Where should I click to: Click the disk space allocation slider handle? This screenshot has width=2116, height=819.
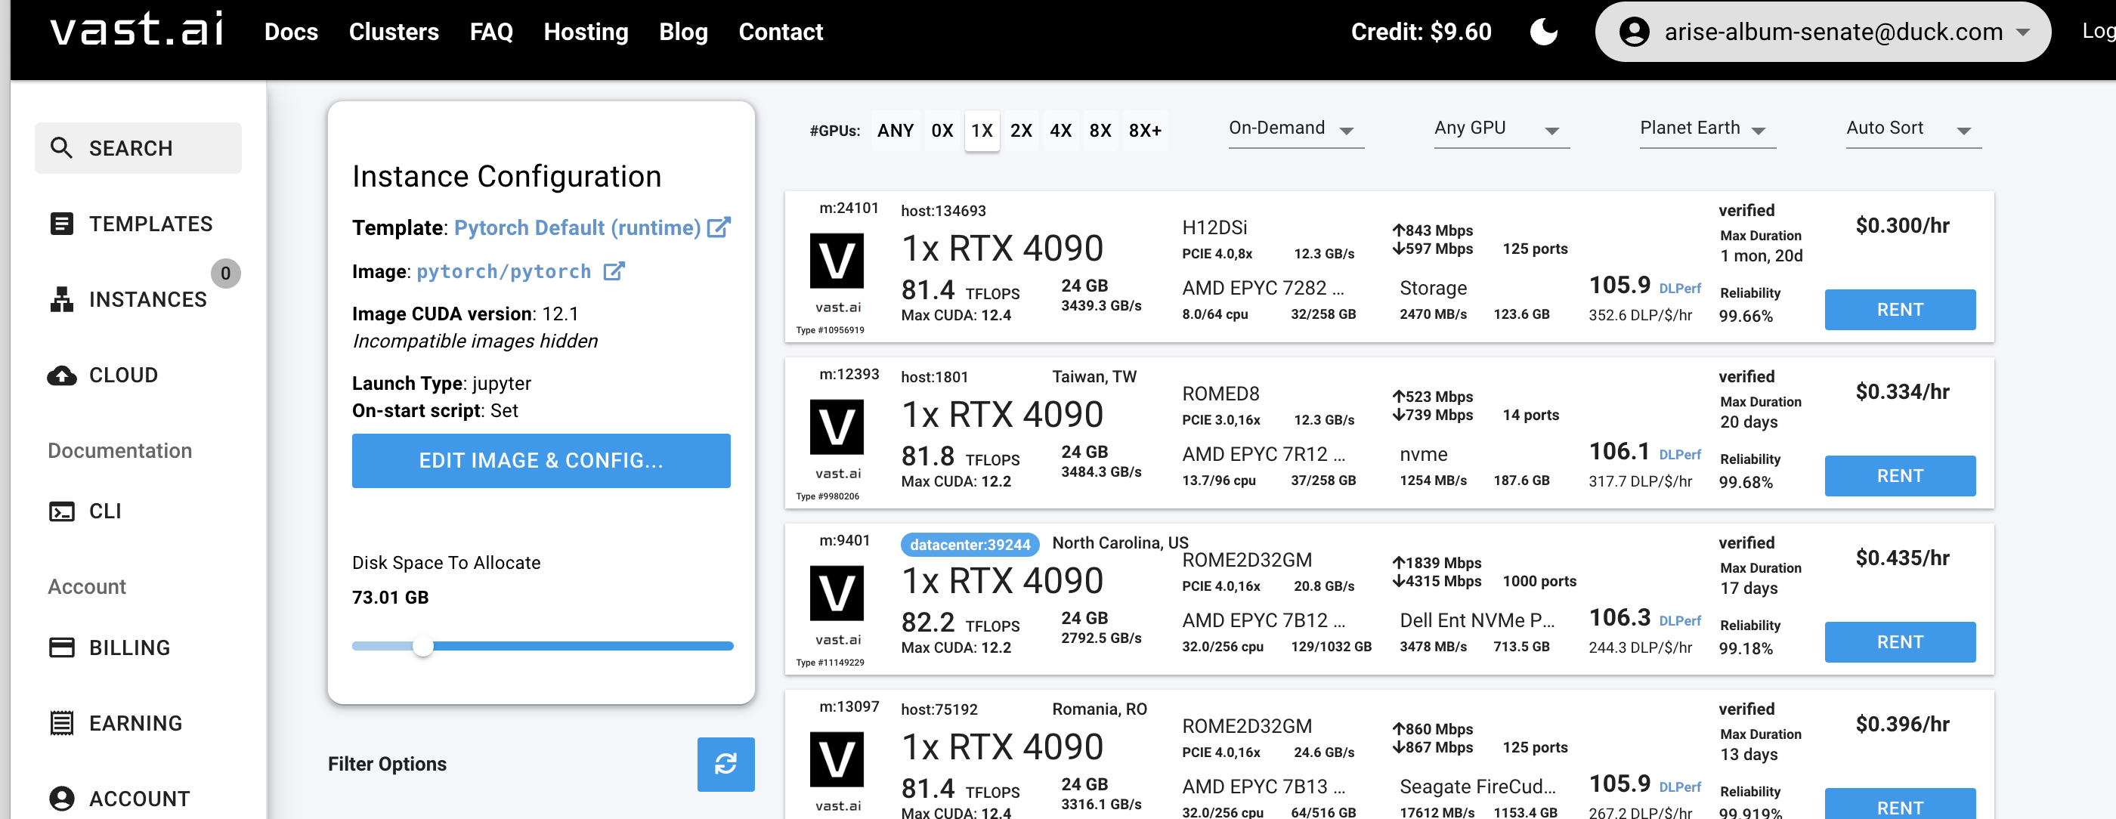point(422,646)
